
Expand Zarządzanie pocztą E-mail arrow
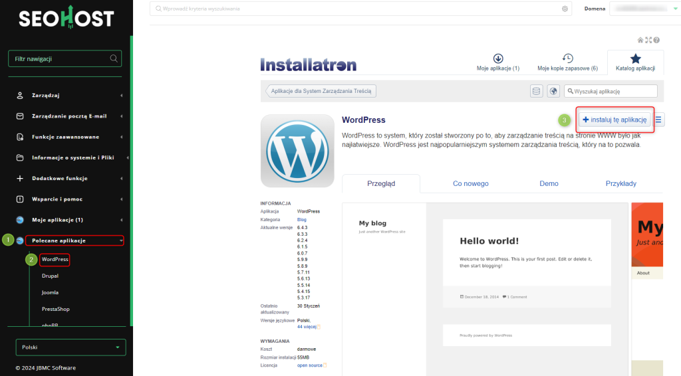[x=121, y=116]
